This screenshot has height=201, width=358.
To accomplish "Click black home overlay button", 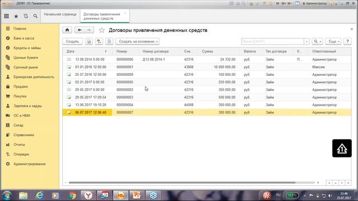I will click(x=342, y=148).
